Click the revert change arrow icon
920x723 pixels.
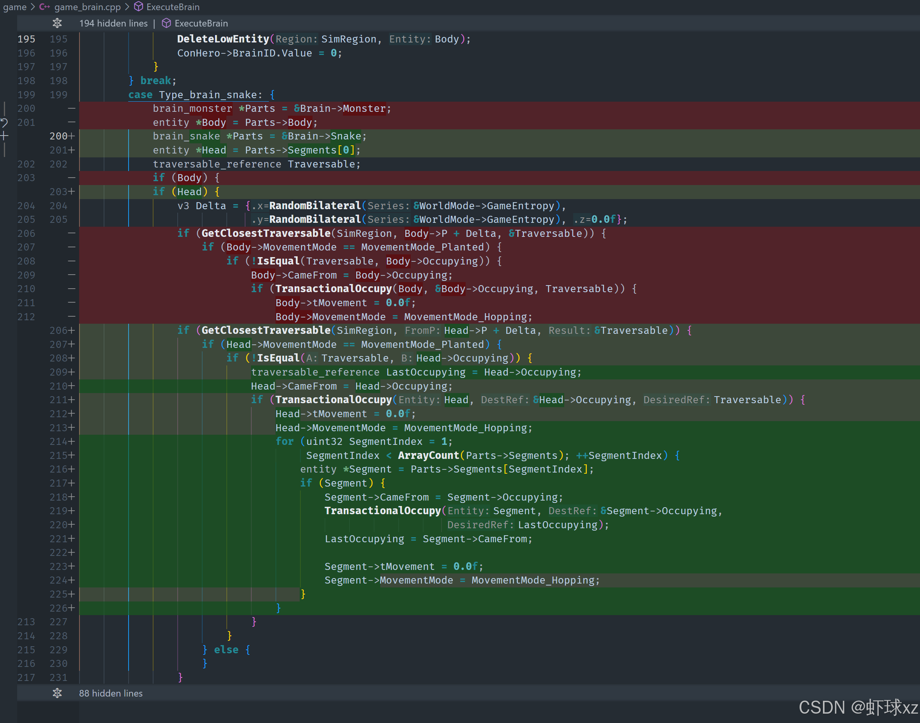(4, 123)
